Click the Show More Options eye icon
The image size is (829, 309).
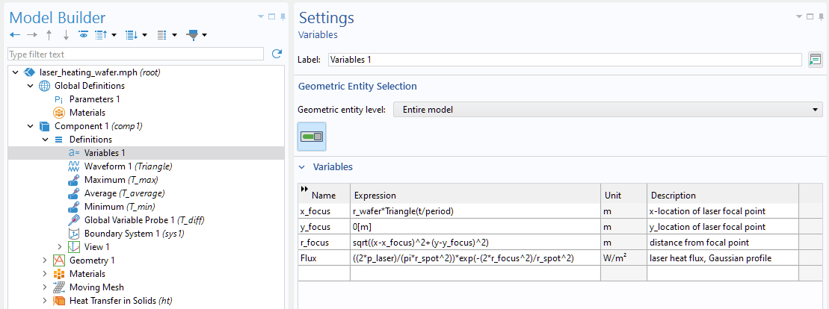pos(83,35)
